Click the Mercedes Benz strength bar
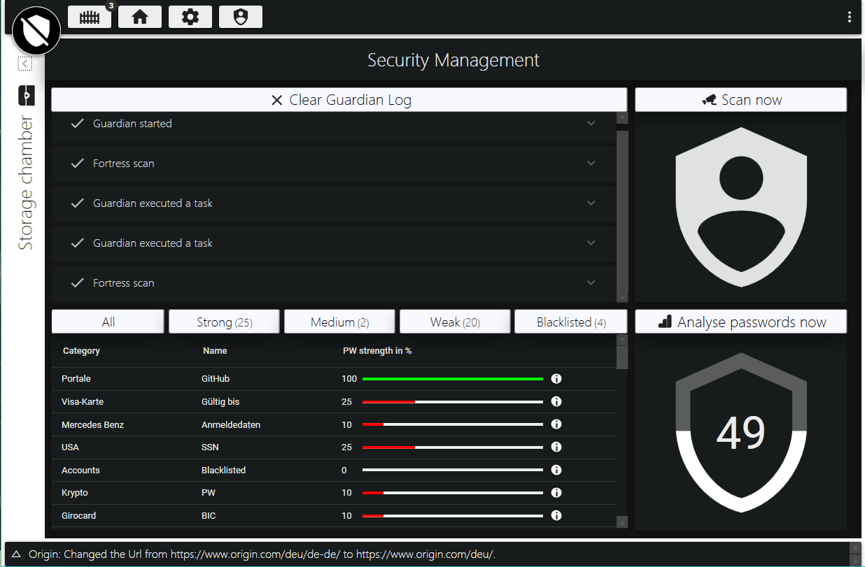 453,424
